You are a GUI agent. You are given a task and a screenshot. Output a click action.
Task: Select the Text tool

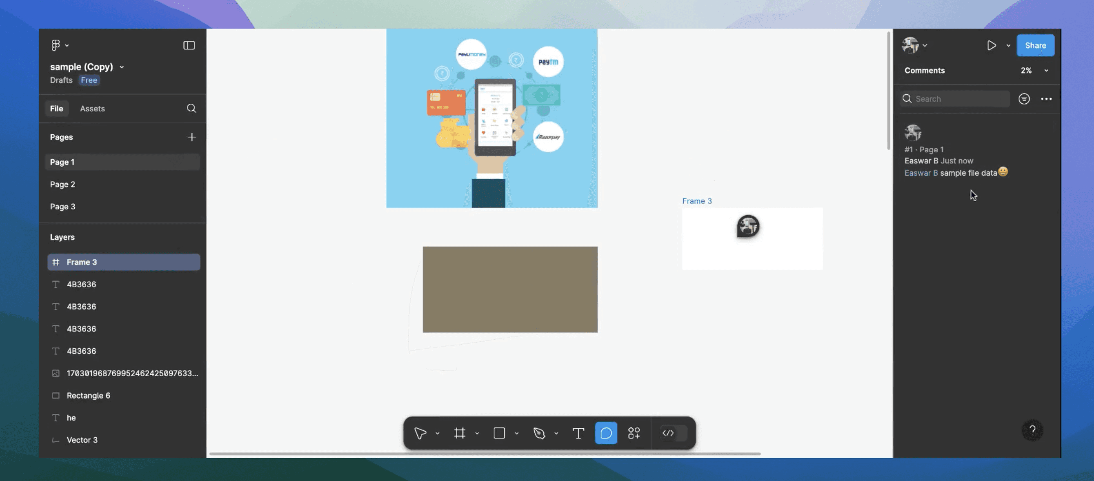coord(578,433)
